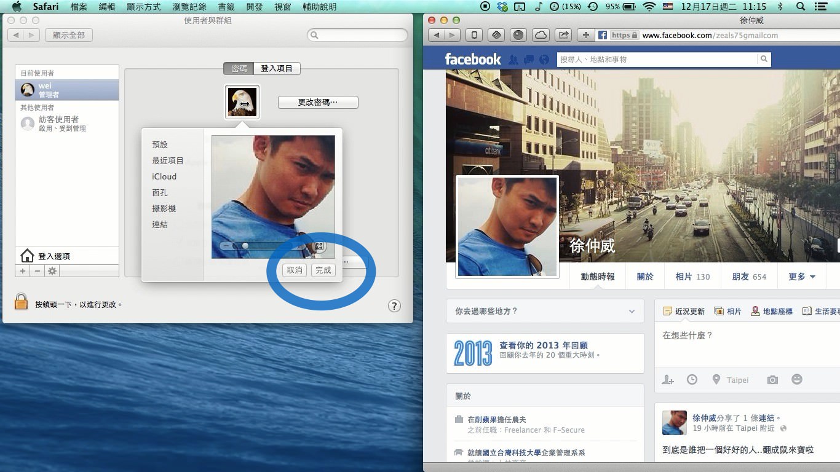Open the gear action menu under the user list
The width and height of the screenshot is (840, 472).
(x=52, y=271)
